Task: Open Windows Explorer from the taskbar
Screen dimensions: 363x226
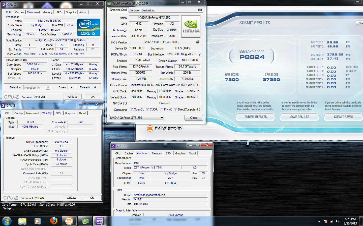Action: pyautogui.click(x=22, y=221)
